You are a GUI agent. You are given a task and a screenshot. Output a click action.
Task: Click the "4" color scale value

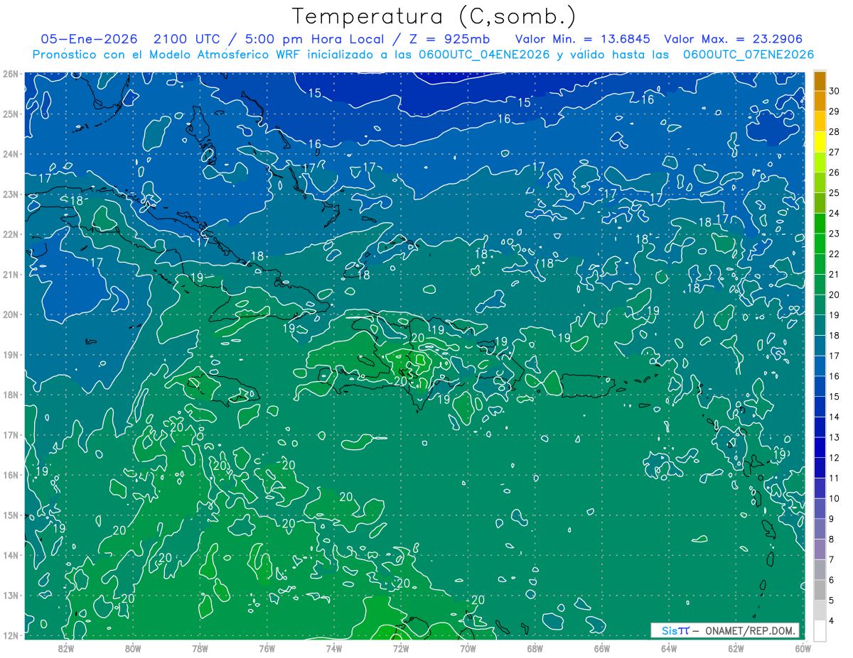click(x=832, y=620)
